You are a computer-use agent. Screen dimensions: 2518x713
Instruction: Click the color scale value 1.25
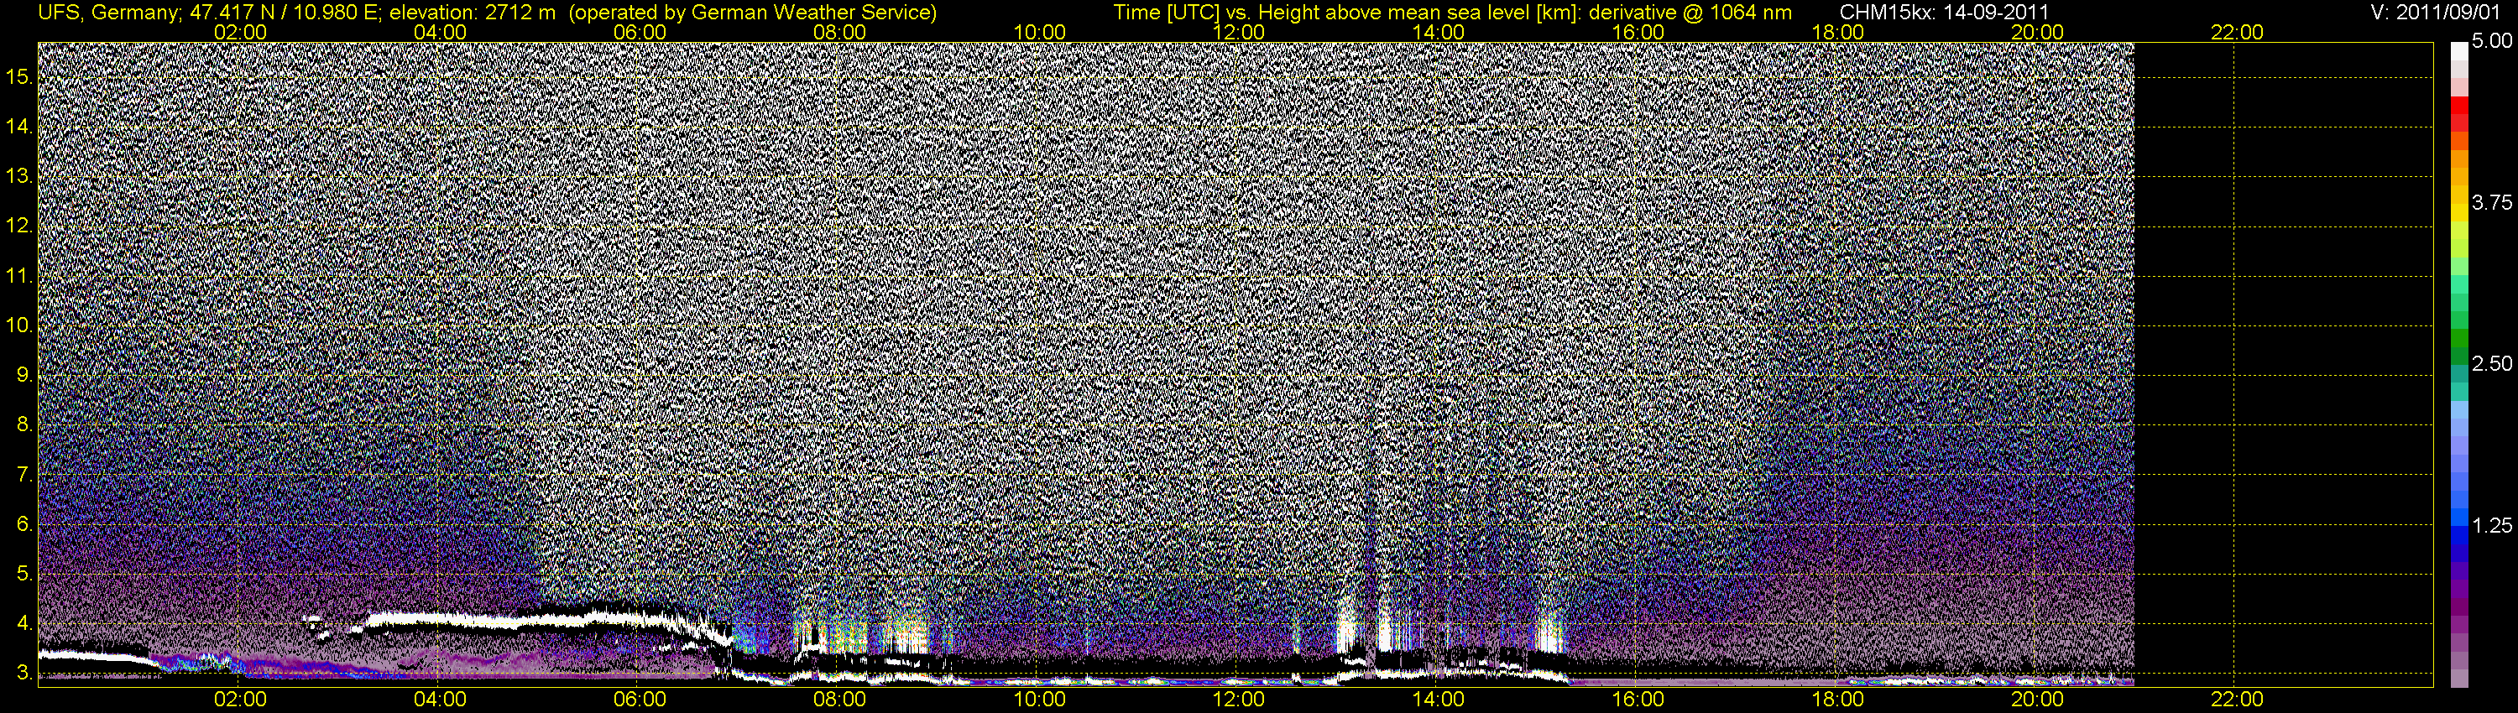[2492, 525]
